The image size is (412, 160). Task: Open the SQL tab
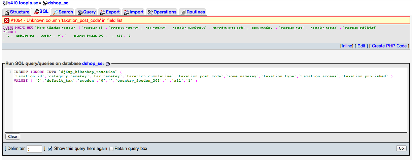point(41,12)
